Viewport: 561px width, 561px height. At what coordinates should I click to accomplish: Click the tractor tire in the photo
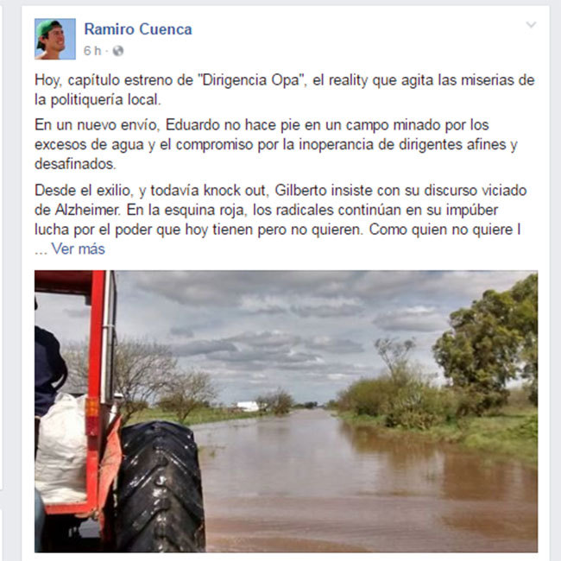point(160,487)
